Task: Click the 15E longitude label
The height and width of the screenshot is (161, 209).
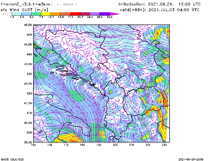Action: click(33, 145)
